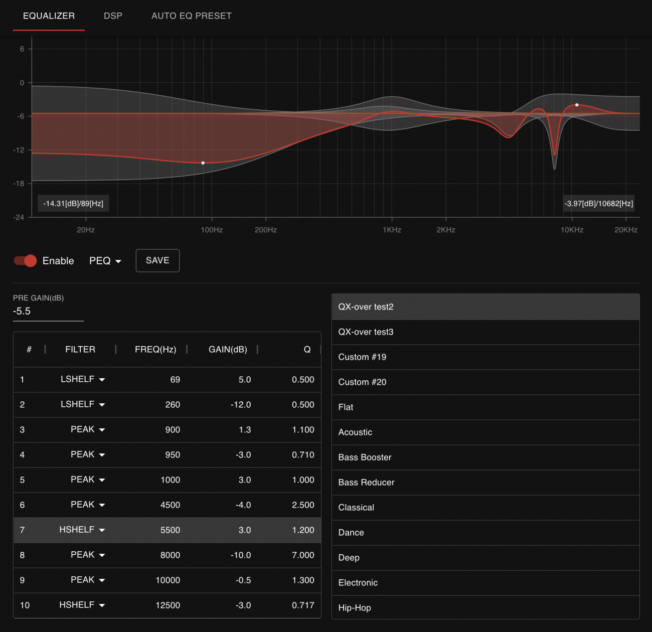Edit the PRE GAIN value -5.5

point(48,311)
